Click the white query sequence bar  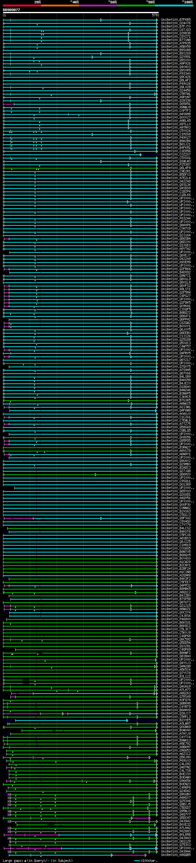click(x=81, y=12)
